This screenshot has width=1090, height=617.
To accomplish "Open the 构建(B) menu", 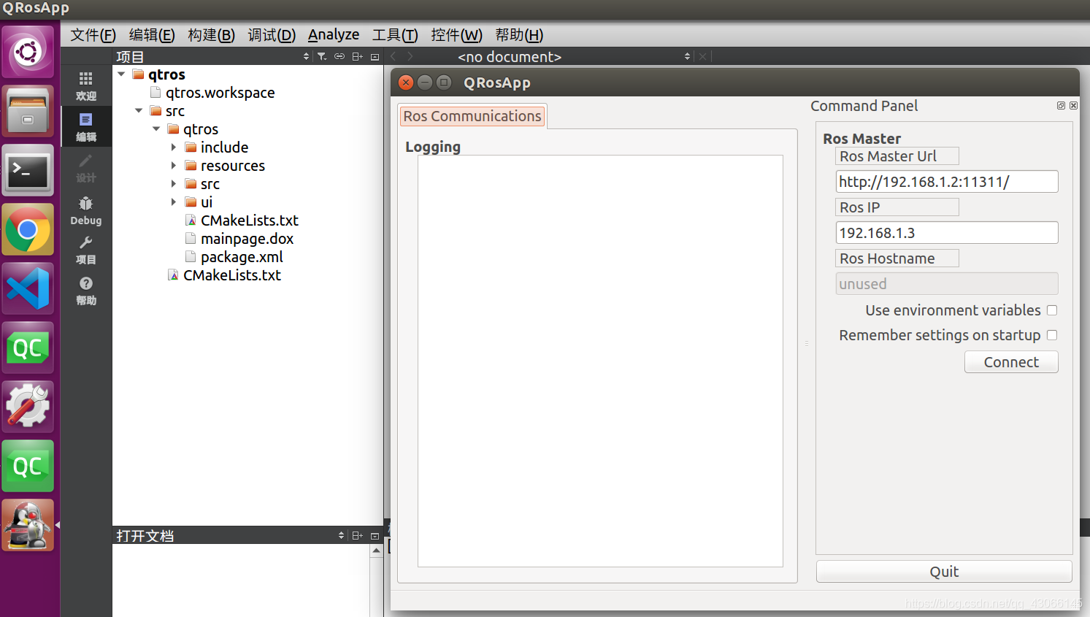I will 211,34.
